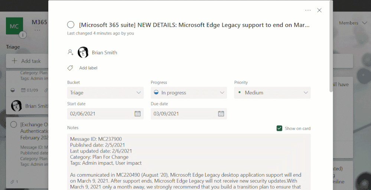Open the Priority dropdown showing Medium
This screenshot has width=371, height=190.
click(272, 93)
